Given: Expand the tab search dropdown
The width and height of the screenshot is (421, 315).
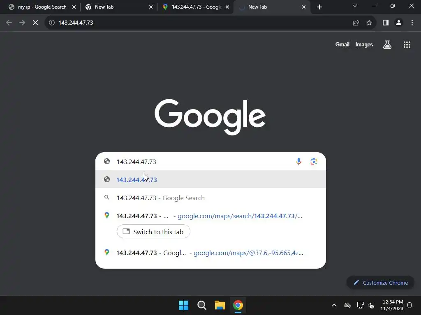Looking at the screenshot, I should [x=355, y=6].
